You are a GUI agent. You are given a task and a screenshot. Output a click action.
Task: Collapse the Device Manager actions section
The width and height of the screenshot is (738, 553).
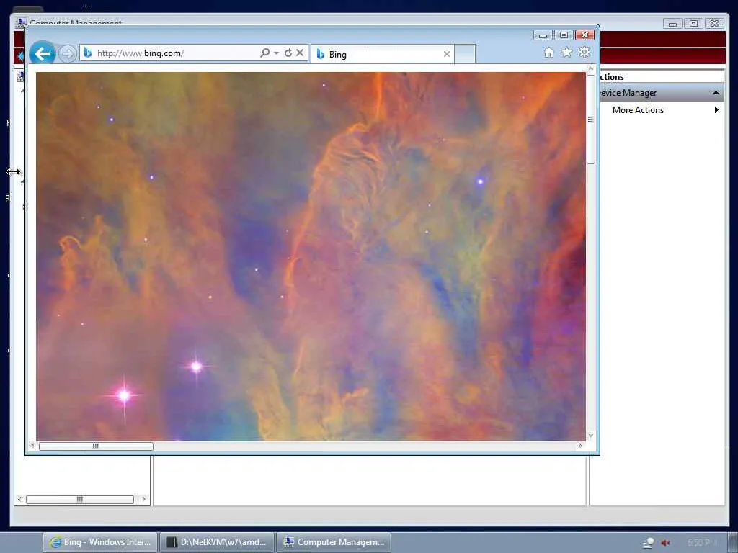716,93
